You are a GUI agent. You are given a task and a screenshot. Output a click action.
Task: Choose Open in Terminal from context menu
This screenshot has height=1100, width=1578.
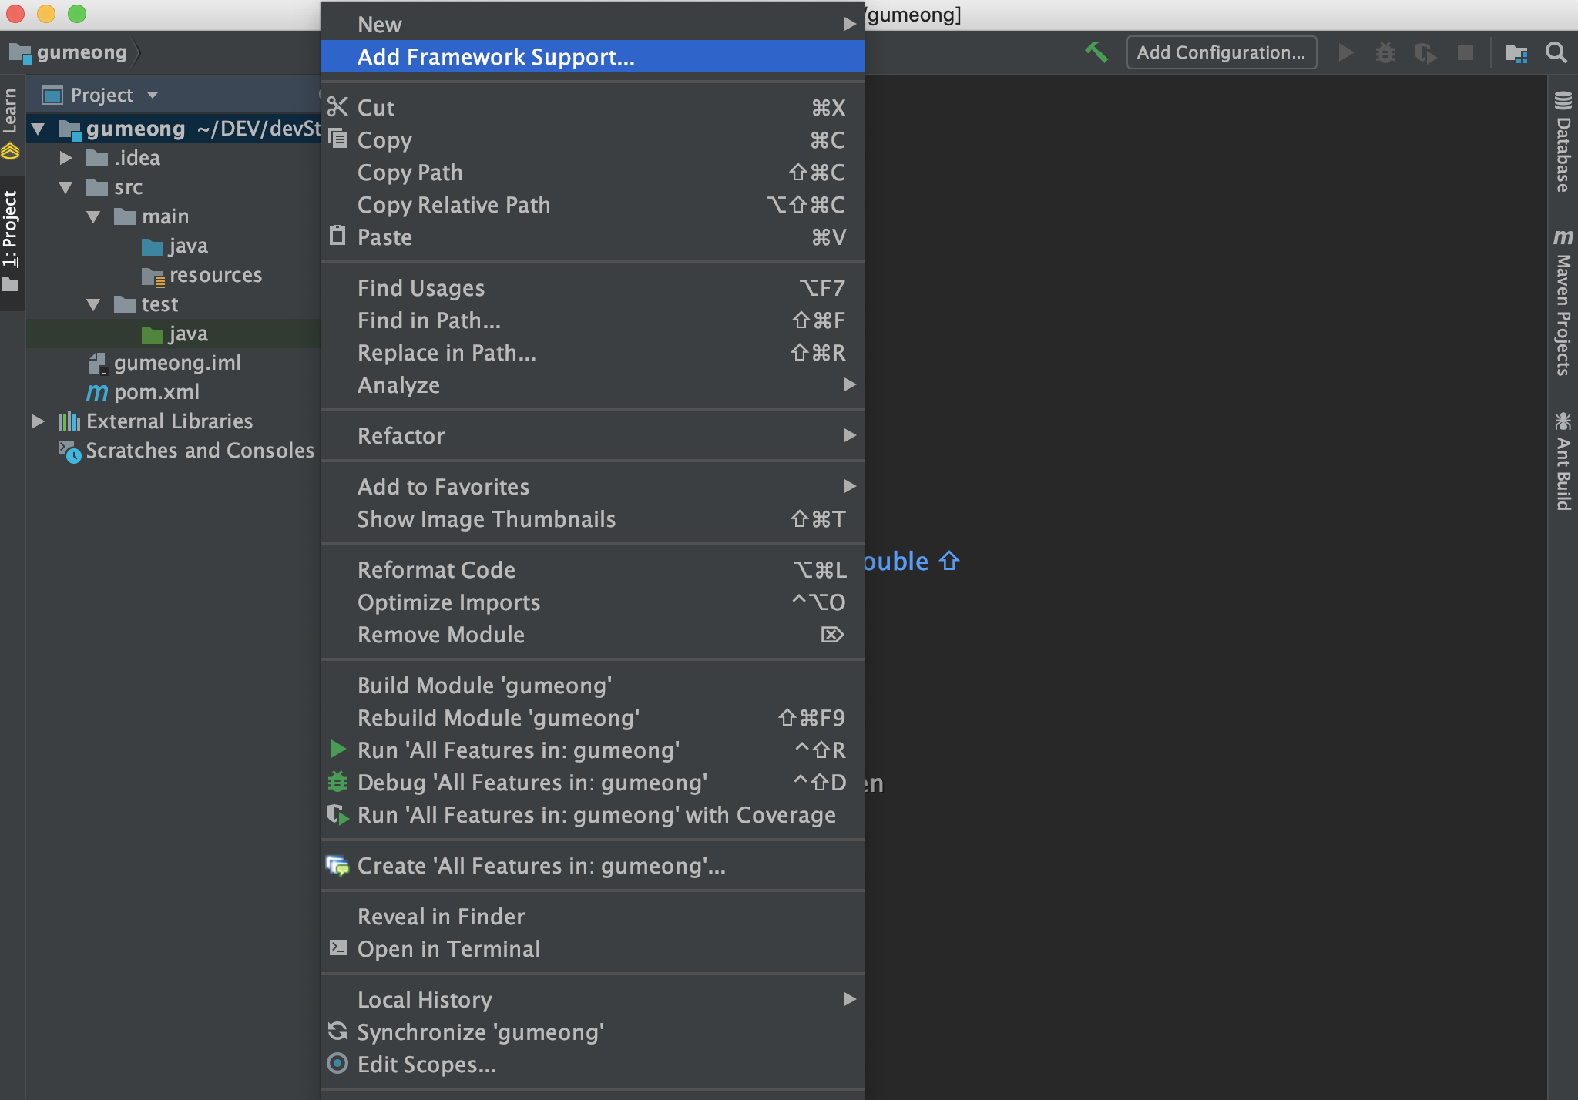[448, 949]
